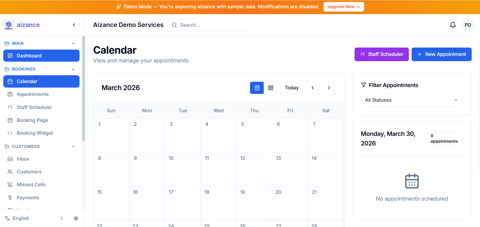The width and height of the screenshot is (480, 227).
Task: Open Booking Widget in sidebar
Action: 41,133
